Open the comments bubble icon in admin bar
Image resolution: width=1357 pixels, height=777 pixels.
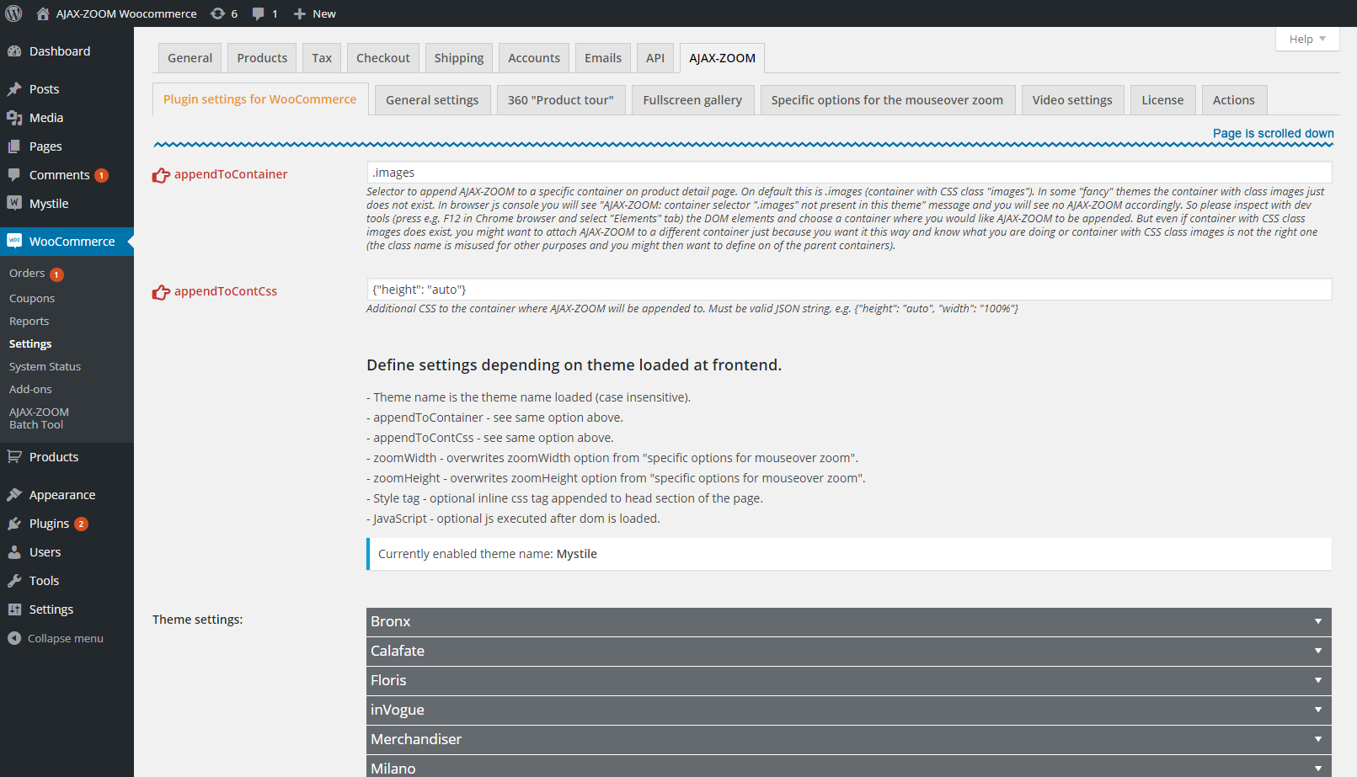258,13
